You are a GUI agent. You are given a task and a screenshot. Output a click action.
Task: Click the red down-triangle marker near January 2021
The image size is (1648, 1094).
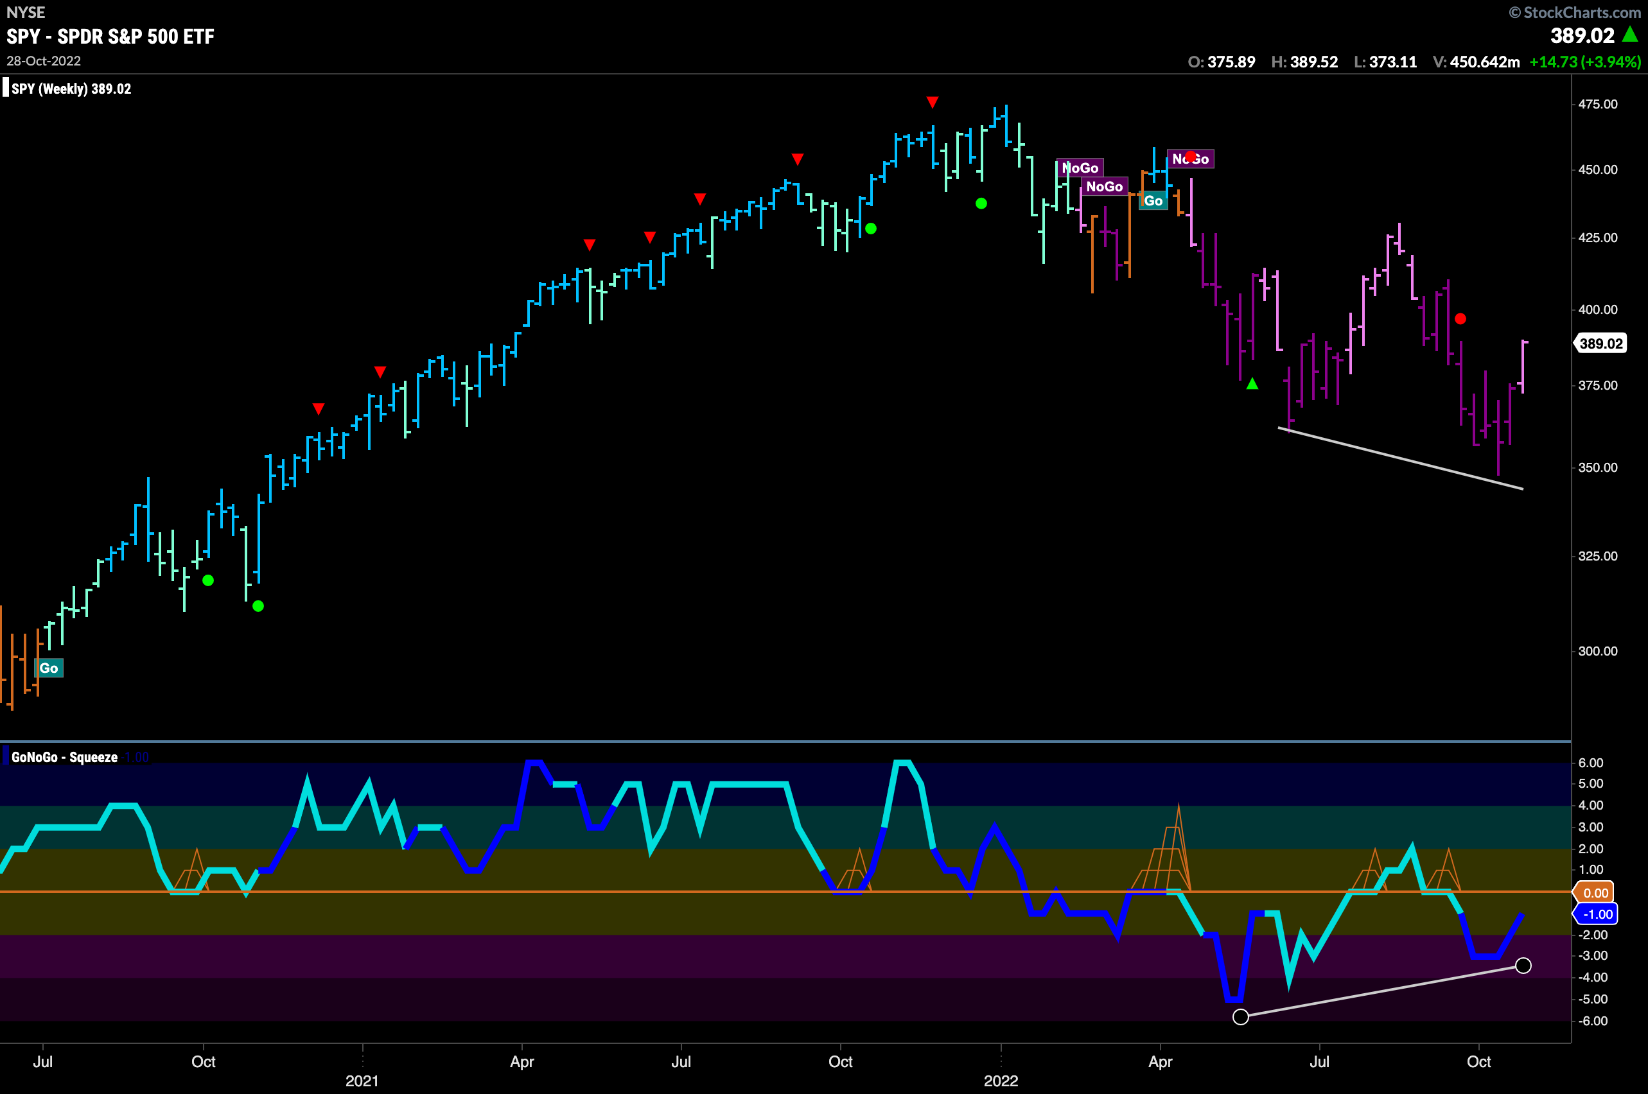point(380,372)
